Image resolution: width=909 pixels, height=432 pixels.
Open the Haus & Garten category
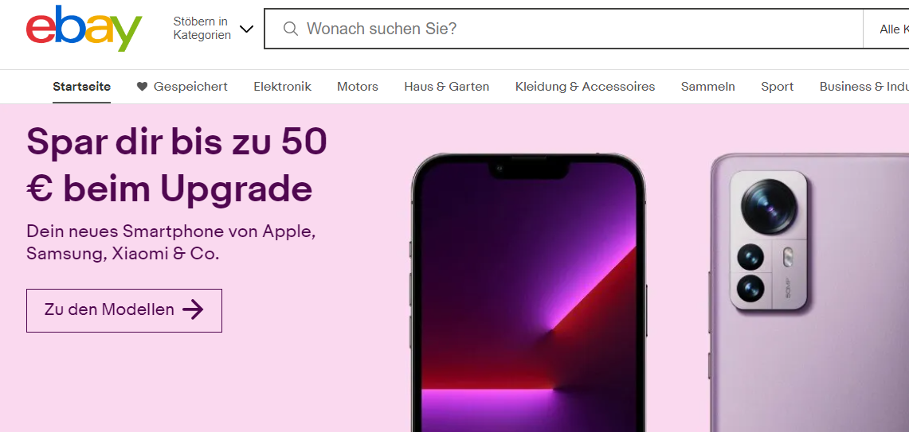[446, 87]
